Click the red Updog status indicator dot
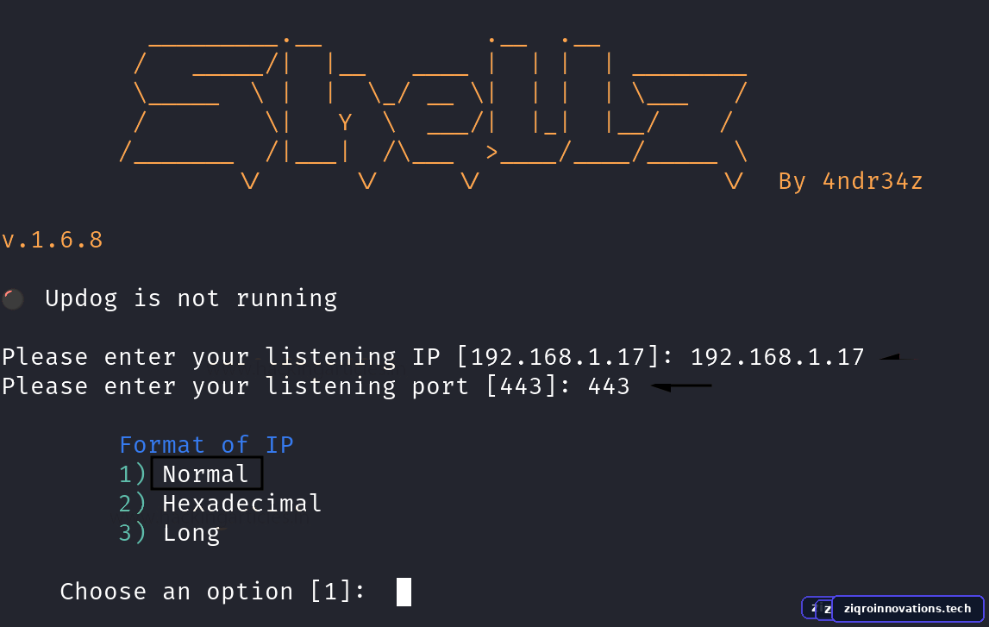The image size is (989, 627). 13,299
